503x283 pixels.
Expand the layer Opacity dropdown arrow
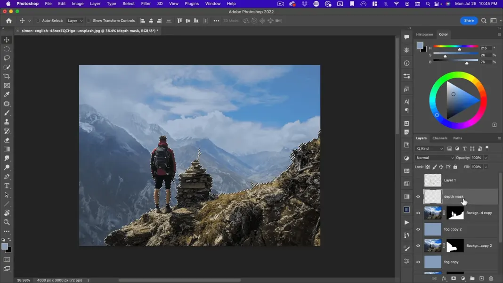tap(486, 158)
